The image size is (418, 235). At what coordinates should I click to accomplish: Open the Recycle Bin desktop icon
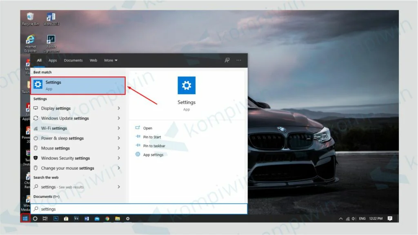pyautogui.click(x=30, y=19)
